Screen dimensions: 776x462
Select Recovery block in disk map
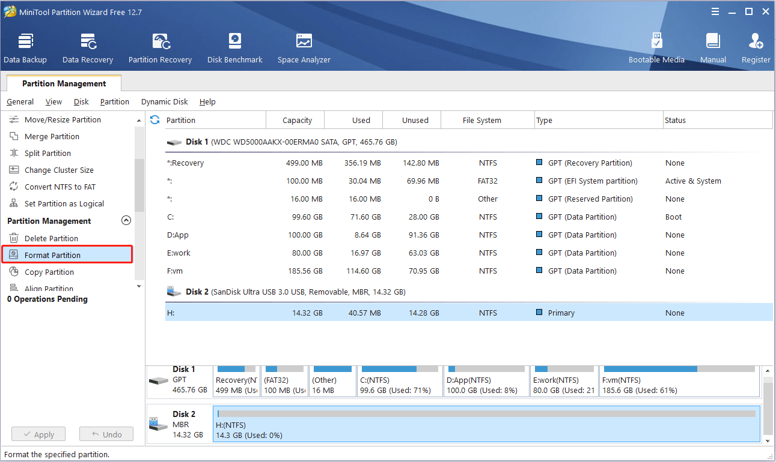click(x=236, y=381)
